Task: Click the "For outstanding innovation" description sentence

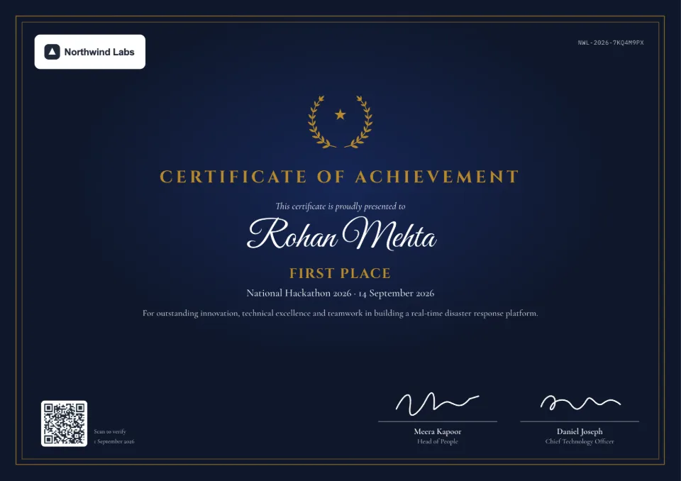Action: coord(340,314)
